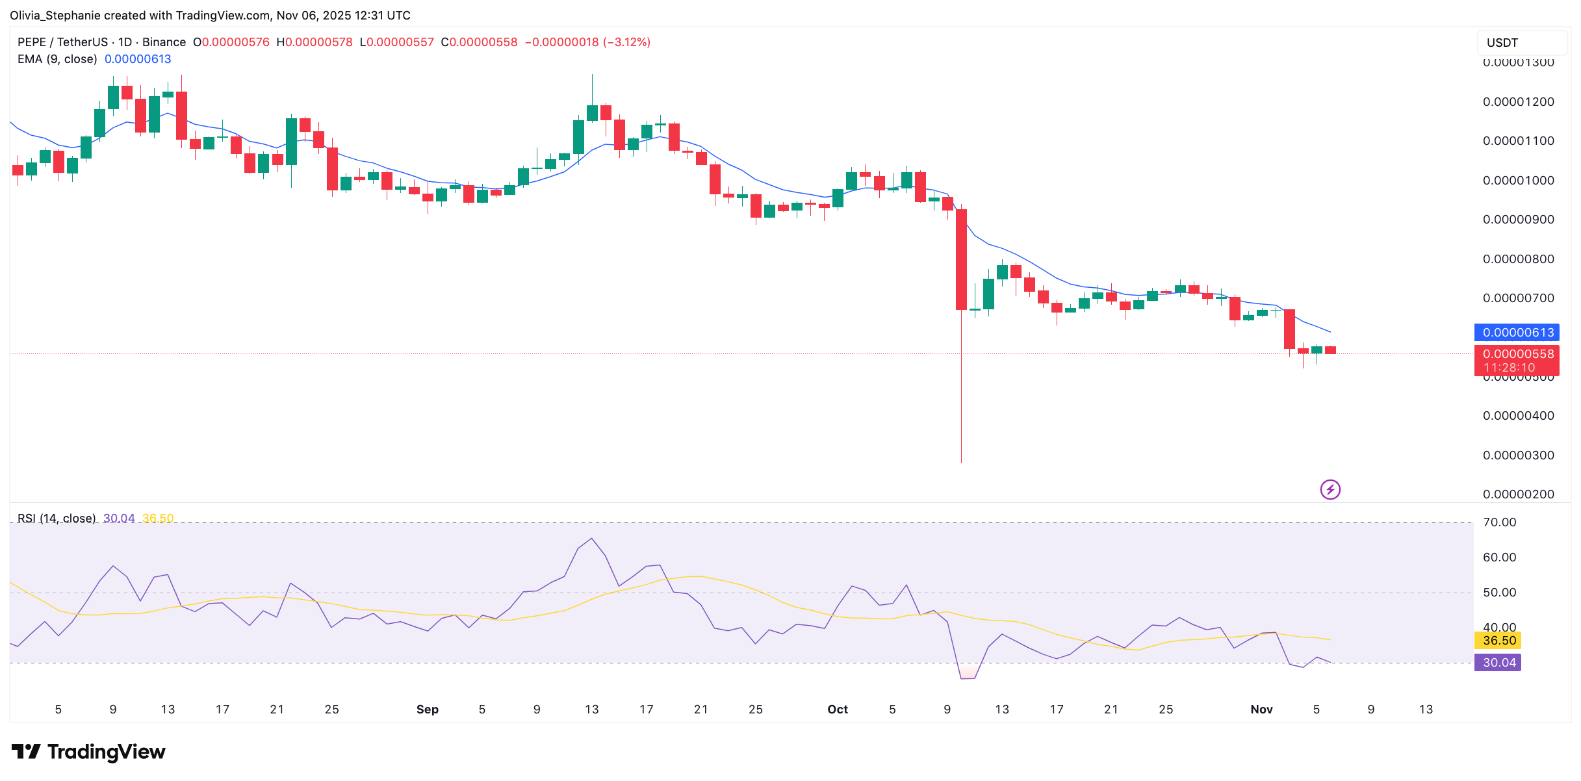Image resolution: width=1581 pixels, height=781 pixels.
Task: Click the purple RSI value 30.04 label
Action: point(1498,662)
